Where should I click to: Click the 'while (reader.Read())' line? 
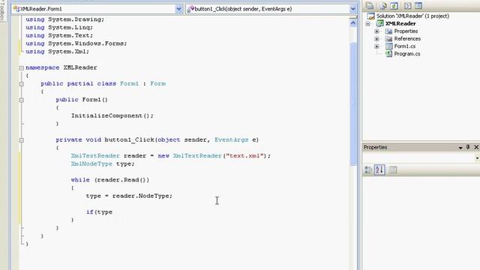click(110, 180)
